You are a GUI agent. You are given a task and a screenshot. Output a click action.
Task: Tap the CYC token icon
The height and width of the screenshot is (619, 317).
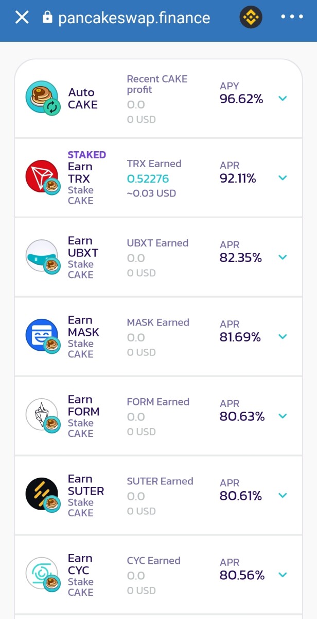42,574
